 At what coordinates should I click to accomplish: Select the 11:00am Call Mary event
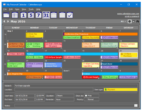(x=91, y=65)
